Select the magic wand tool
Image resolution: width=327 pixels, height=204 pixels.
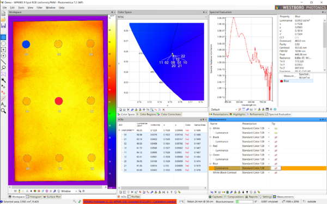pyautogui.click(x=3, y=80)
